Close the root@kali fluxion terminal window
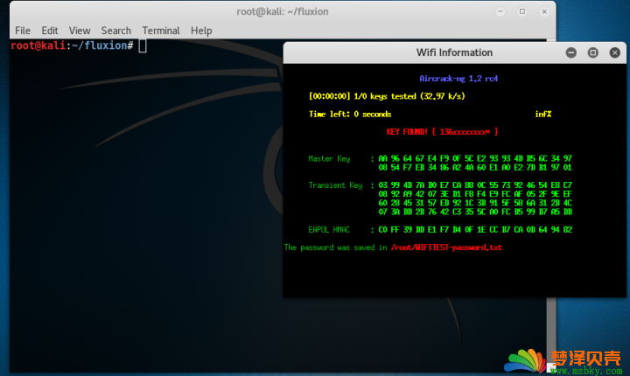630x376 pixels. pos(544,11)
